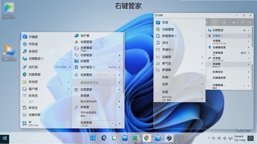Viewport: 257px width, 144px height.
Task: Expand the arrow on the green chart icon row
Action: coord(202,63)
